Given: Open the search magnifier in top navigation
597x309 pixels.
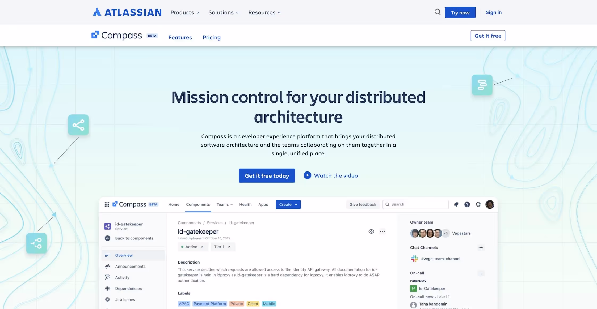Looking at the screenshot, I should click(437, 12).
